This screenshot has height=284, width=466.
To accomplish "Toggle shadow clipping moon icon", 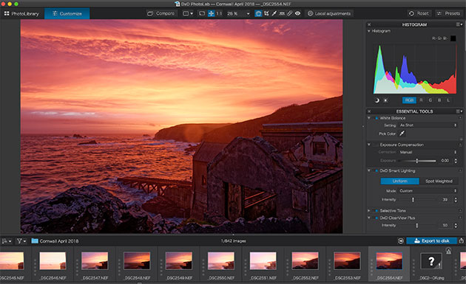I will click(x=376, y=100).
